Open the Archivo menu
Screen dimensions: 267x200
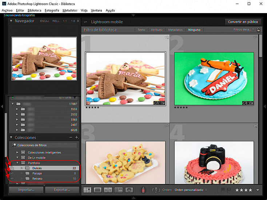(7, 11)
